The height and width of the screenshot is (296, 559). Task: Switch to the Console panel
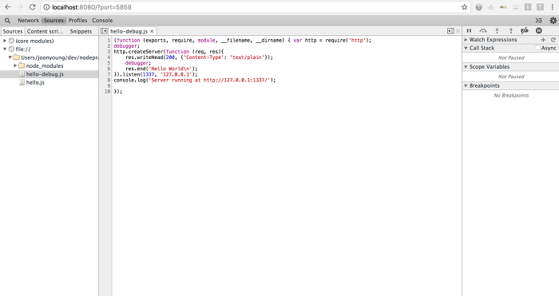pyautogui.click(x=102, y=21)
